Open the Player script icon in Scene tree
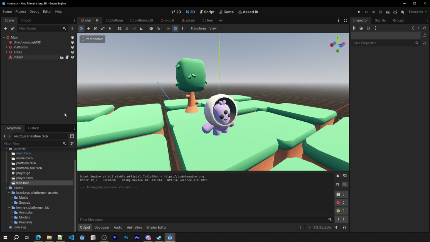Viewport: 430px width, 242px height. [67, 57]
